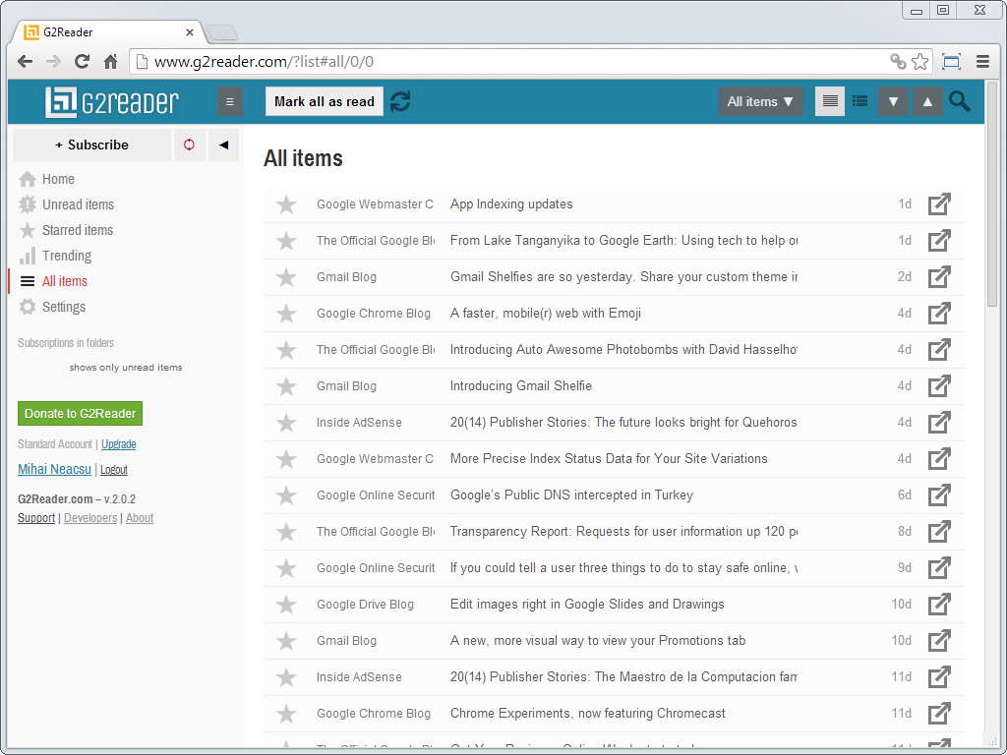Click the G2Reader logo in header

pyautogui.click(x=112, y=101)
